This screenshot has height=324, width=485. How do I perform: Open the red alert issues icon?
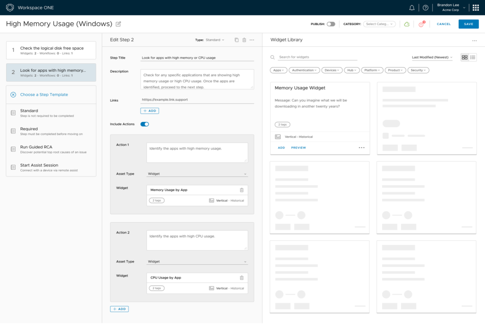(422, 24)
